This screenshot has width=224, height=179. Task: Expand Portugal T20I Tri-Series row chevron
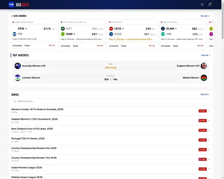[209, 140]
